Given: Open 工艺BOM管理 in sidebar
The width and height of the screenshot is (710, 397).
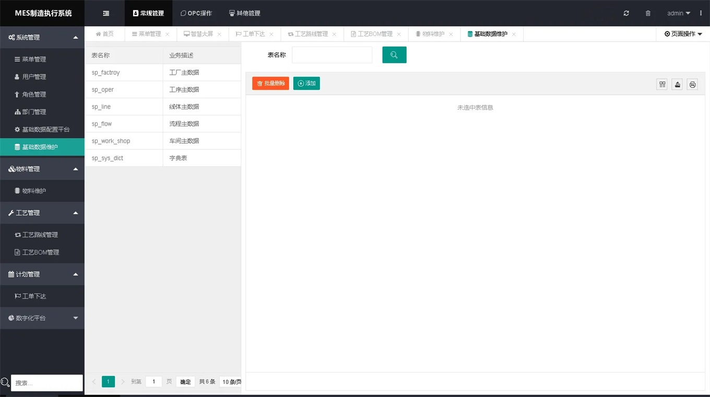Looking at the screenshot, I should coord(42,252).
